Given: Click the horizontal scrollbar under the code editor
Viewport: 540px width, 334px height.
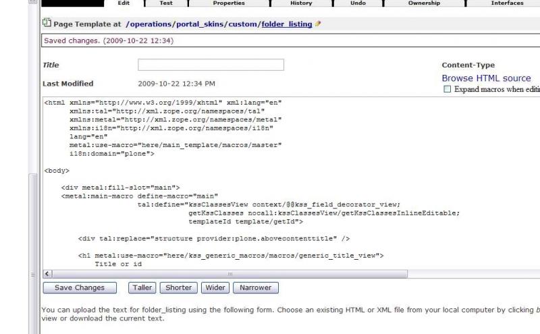Looking at the screenshot, I should coord(230,274).
